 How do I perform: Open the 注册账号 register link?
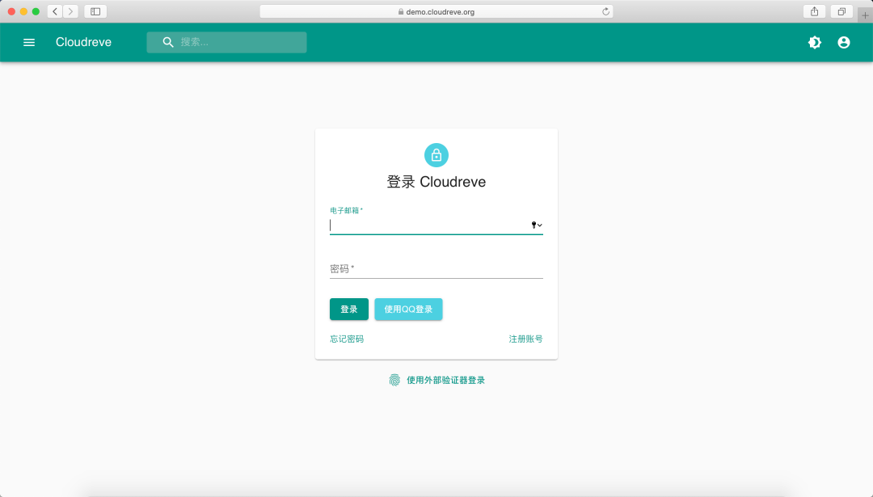tap(525, 339)
